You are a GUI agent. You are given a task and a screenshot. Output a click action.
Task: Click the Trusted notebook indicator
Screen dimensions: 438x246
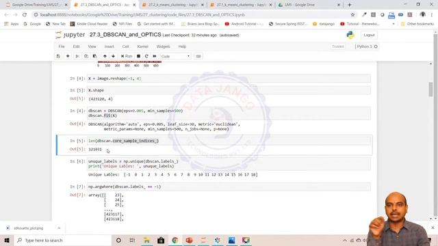point(337,46)
